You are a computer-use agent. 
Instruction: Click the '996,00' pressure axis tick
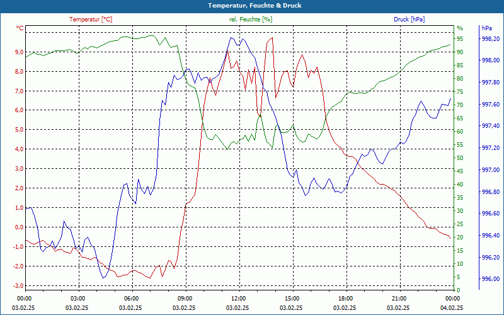coord(491,279)
